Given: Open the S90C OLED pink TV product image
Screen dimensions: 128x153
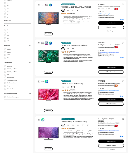Looking at the screenshot, I should click(49, 95).
